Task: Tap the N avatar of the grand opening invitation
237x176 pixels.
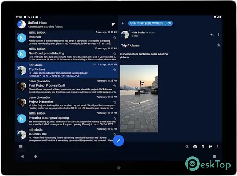Action: [22, 119]
